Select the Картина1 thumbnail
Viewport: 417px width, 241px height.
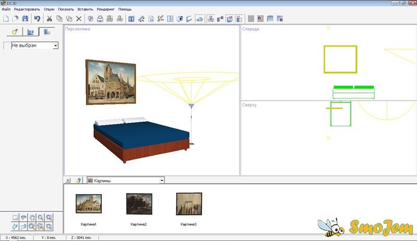click(89, 204)
